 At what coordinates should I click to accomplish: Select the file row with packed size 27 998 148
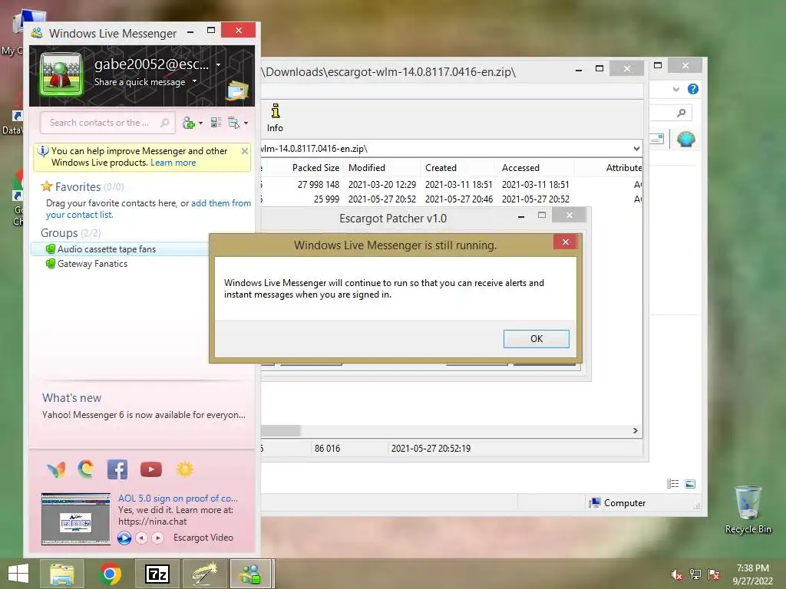[x=451, y=184]
